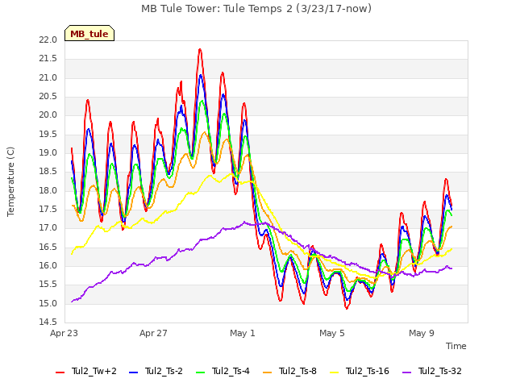
Task: Select the Tul2_Ts-2 legend label
Action: click(x=164, y=371)
